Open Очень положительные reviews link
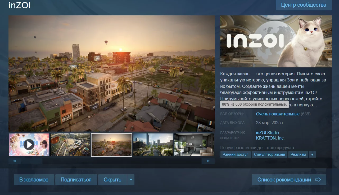The width and height of the screenshot is (339, 195). click(278, 114)
